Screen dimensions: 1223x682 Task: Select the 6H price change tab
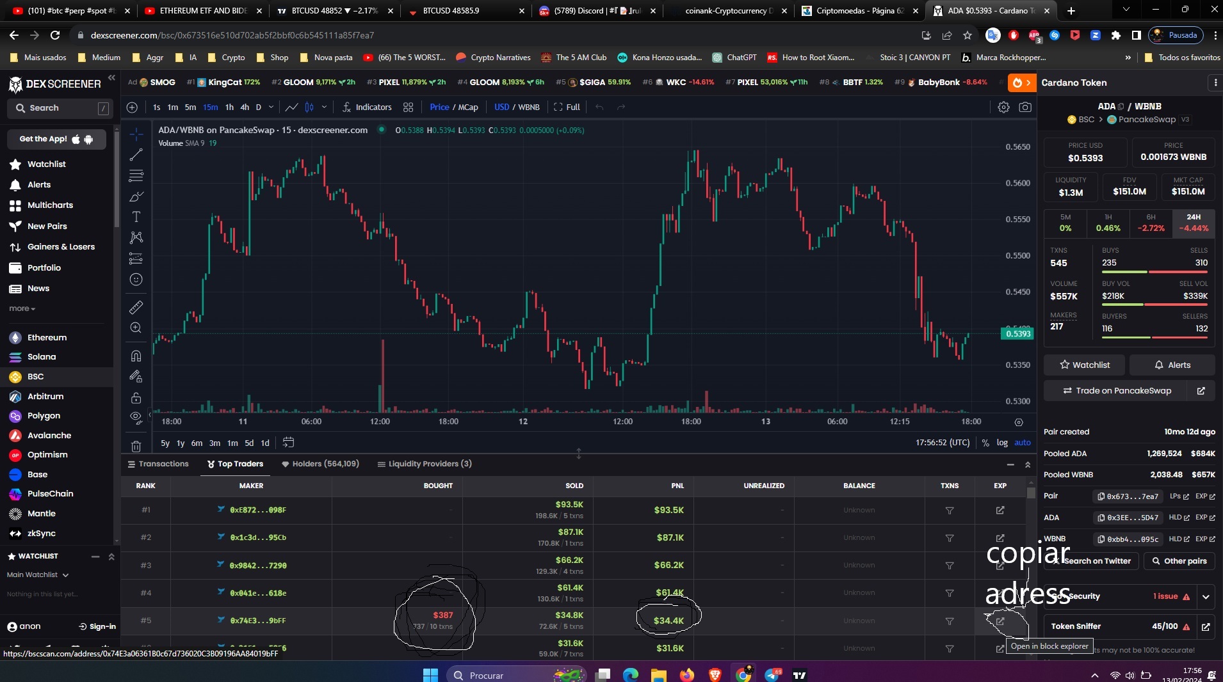(x=1151, y=223)
